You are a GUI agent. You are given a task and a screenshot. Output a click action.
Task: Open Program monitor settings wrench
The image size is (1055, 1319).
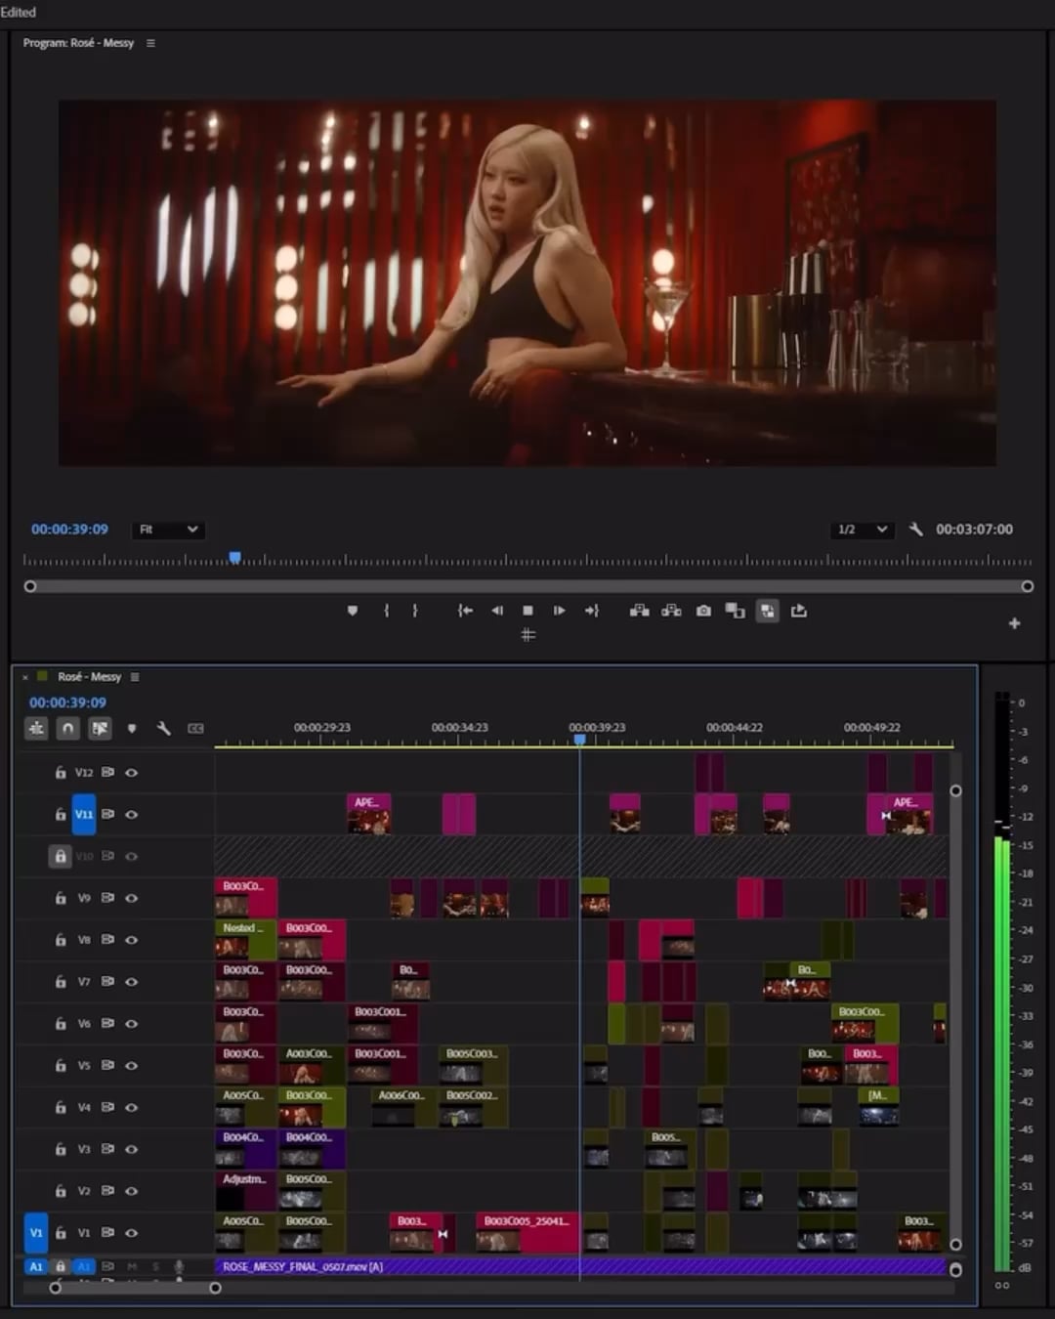pos(915,529)
